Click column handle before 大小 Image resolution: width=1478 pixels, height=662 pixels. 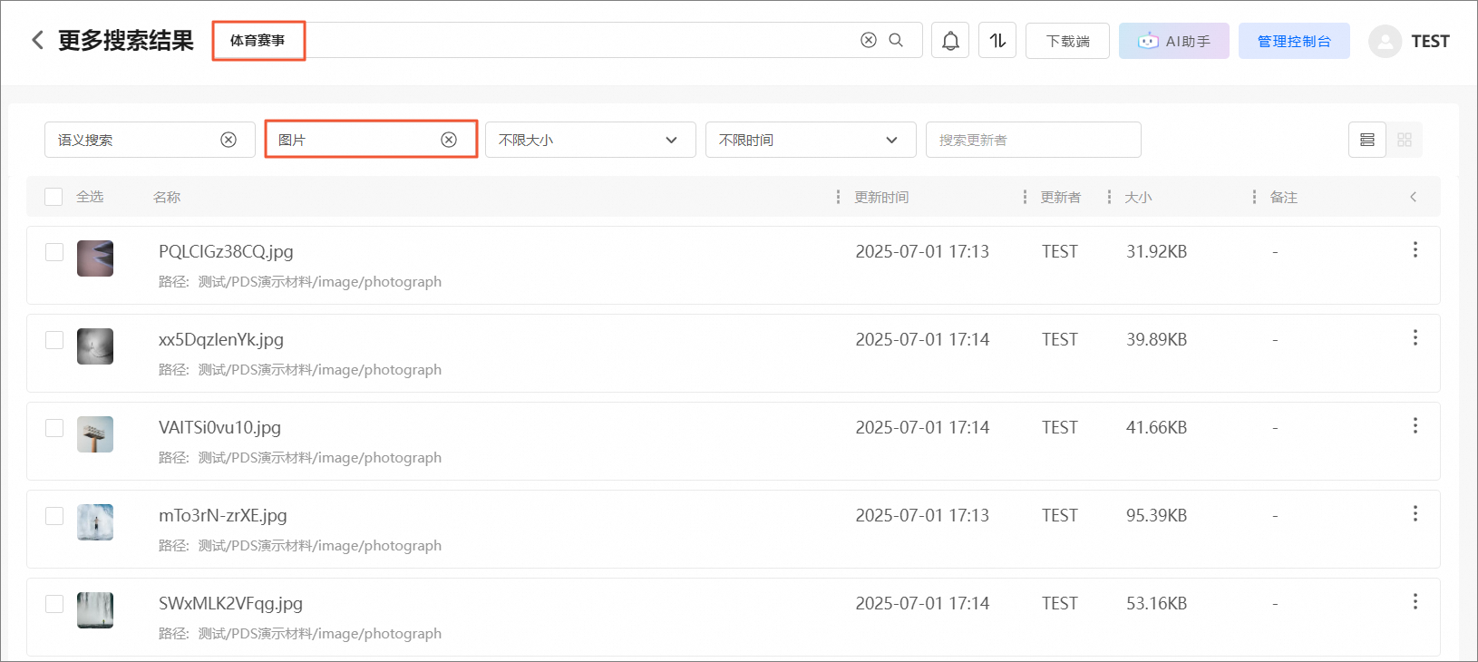point(1109,197)
